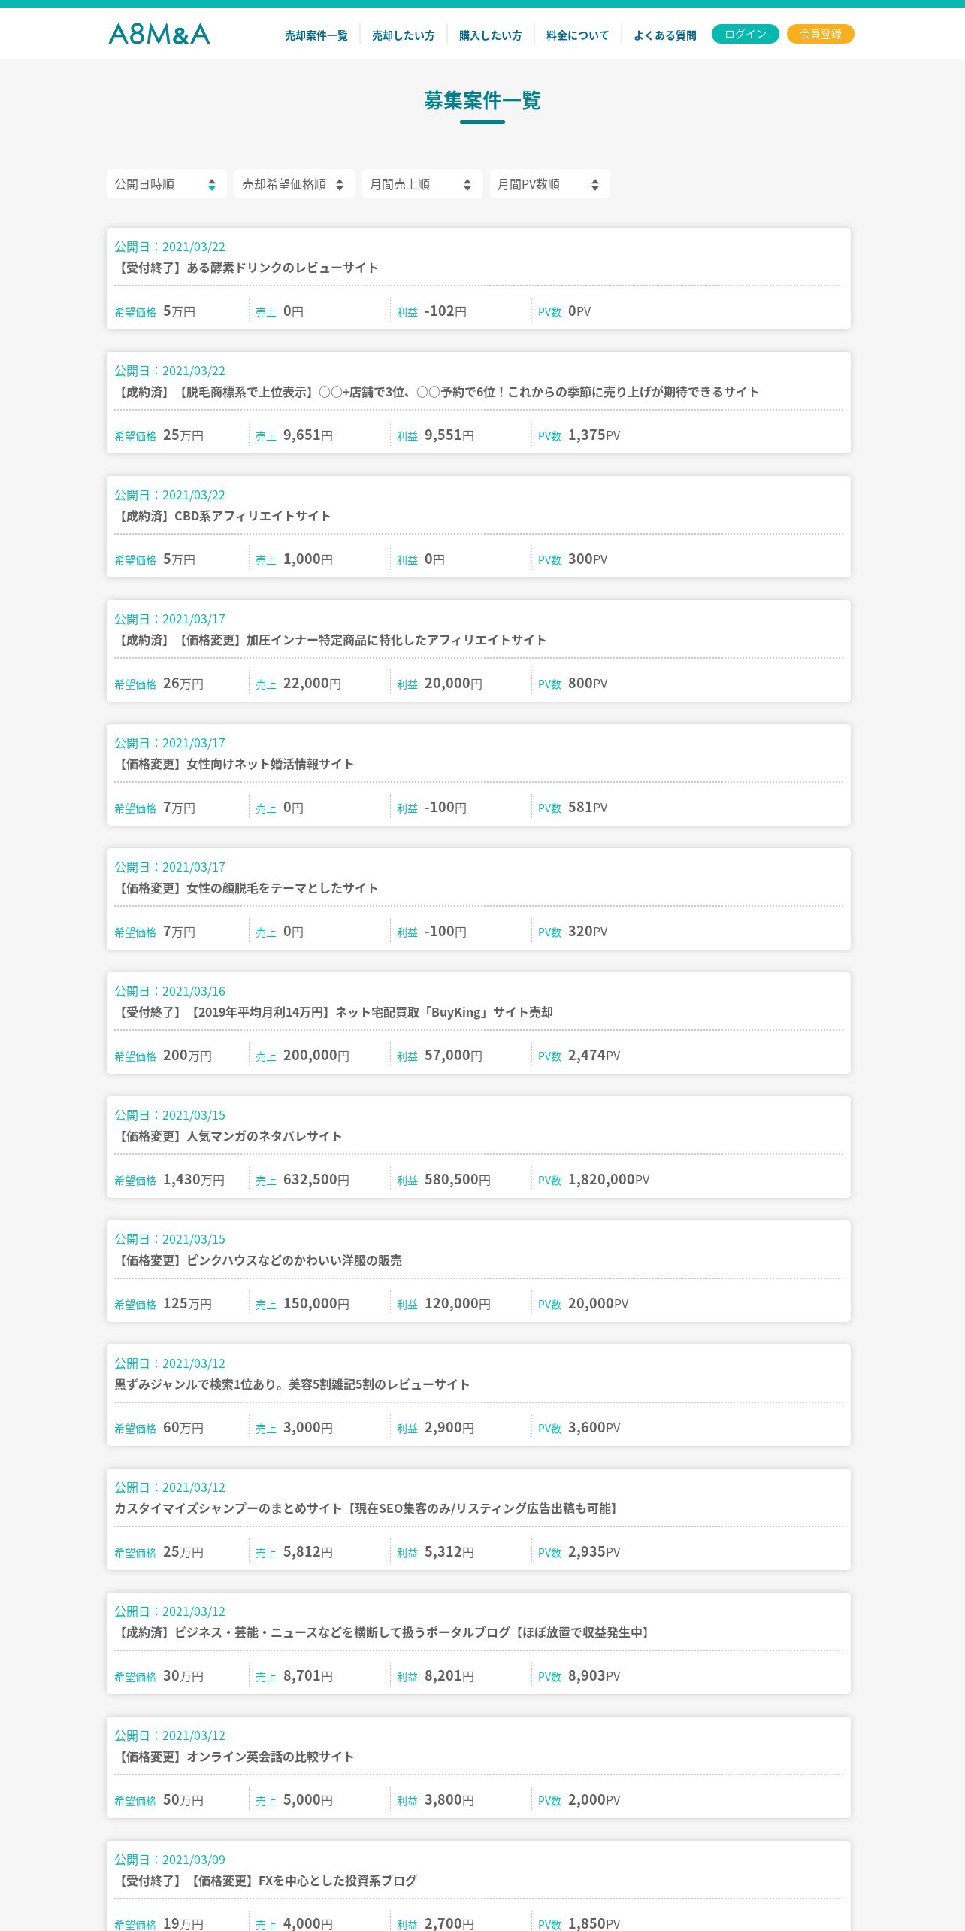Click the price 1,430万円
Viewport: 965px width, 1931px height.
194,1180
